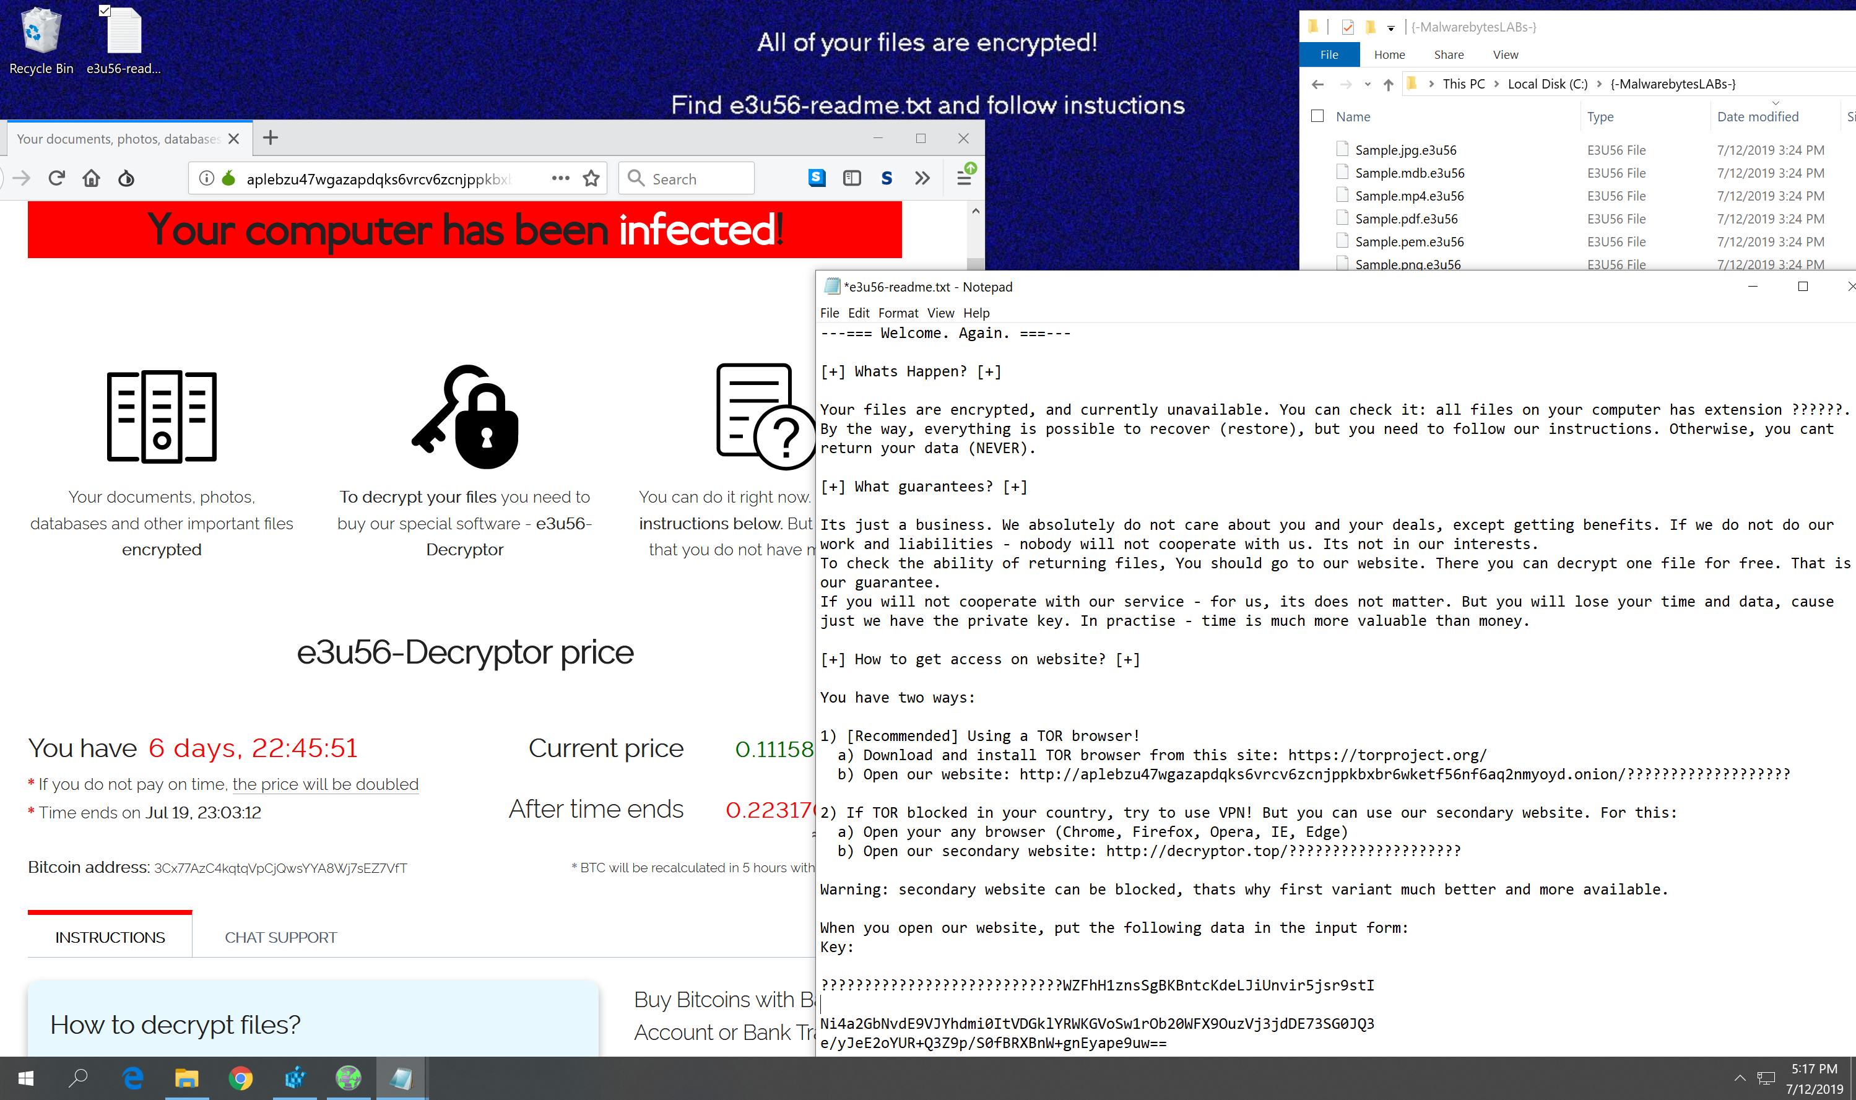The image size is (1856, 1100).
Task: Expand browser toolbar overflow chevron
Action: tap(922, 178)
